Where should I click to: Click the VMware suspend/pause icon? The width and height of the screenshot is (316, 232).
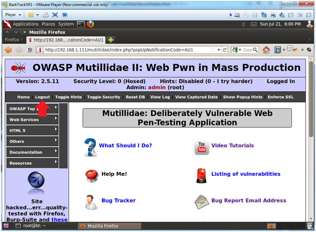tap(31, 15)
